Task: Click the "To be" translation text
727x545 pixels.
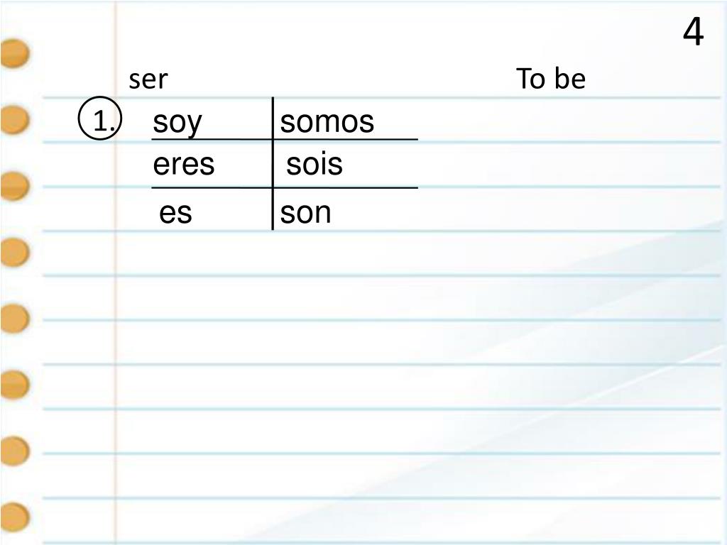Action: pyautogui.click(x=550, y=78)
